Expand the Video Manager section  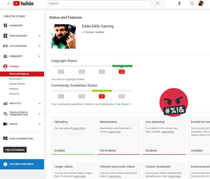[39, 36]
